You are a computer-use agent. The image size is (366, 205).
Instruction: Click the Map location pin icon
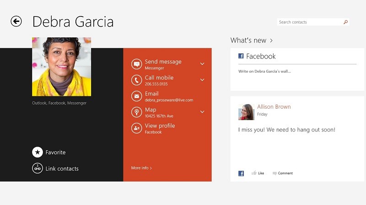point(136,112)
